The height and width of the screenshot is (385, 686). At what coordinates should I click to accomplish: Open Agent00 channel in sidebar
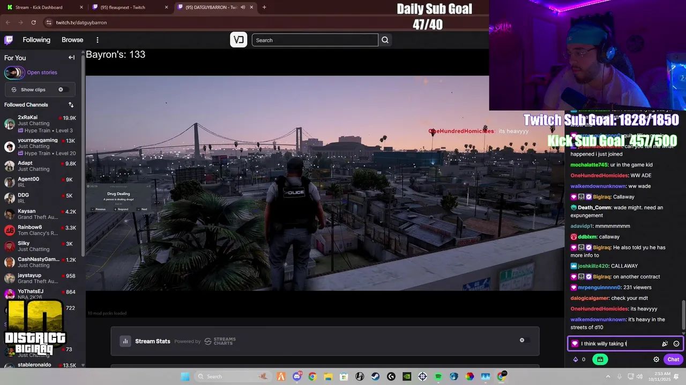tap(40, 182)
